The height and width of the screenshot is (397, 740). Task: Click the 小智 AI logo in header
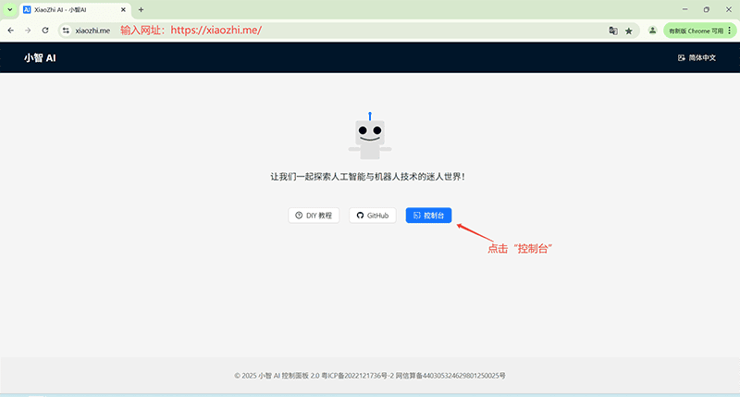coord(40,57)
